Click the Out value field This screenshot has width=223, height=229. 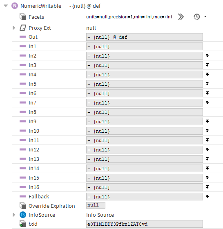[145, 37]
